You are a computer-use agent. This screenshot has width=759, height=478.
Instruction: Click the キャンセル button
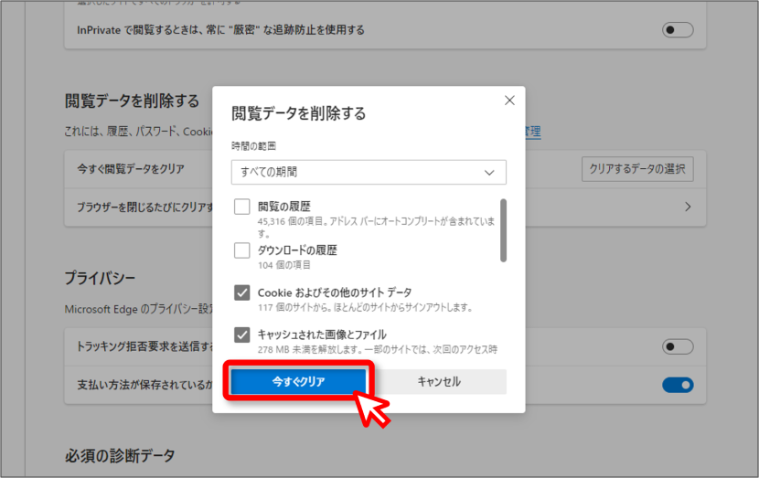(x=439, y=382)
